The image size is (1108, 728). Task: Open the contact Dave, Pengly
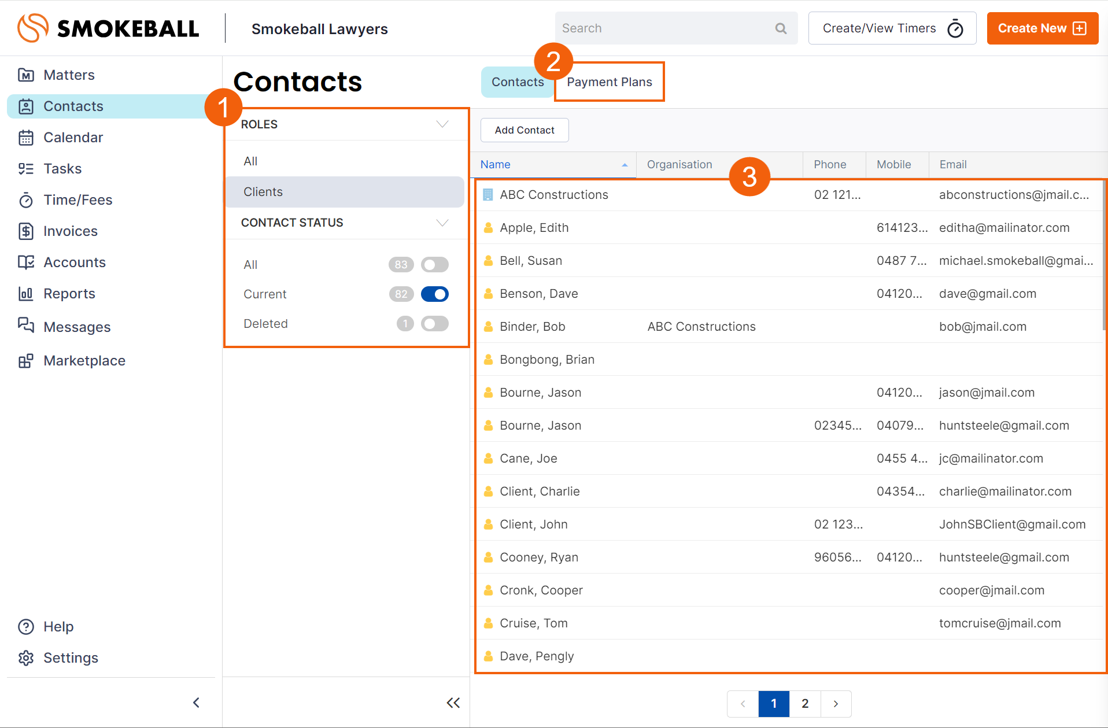(x=537, y=656)
